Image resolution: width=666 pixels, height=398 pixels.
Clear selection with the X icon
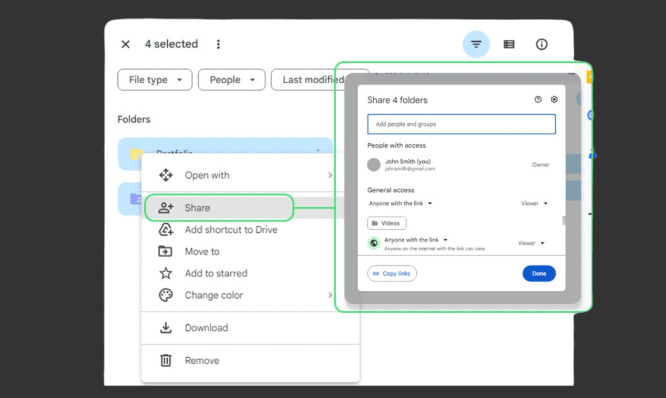click(x=125, y=44)
